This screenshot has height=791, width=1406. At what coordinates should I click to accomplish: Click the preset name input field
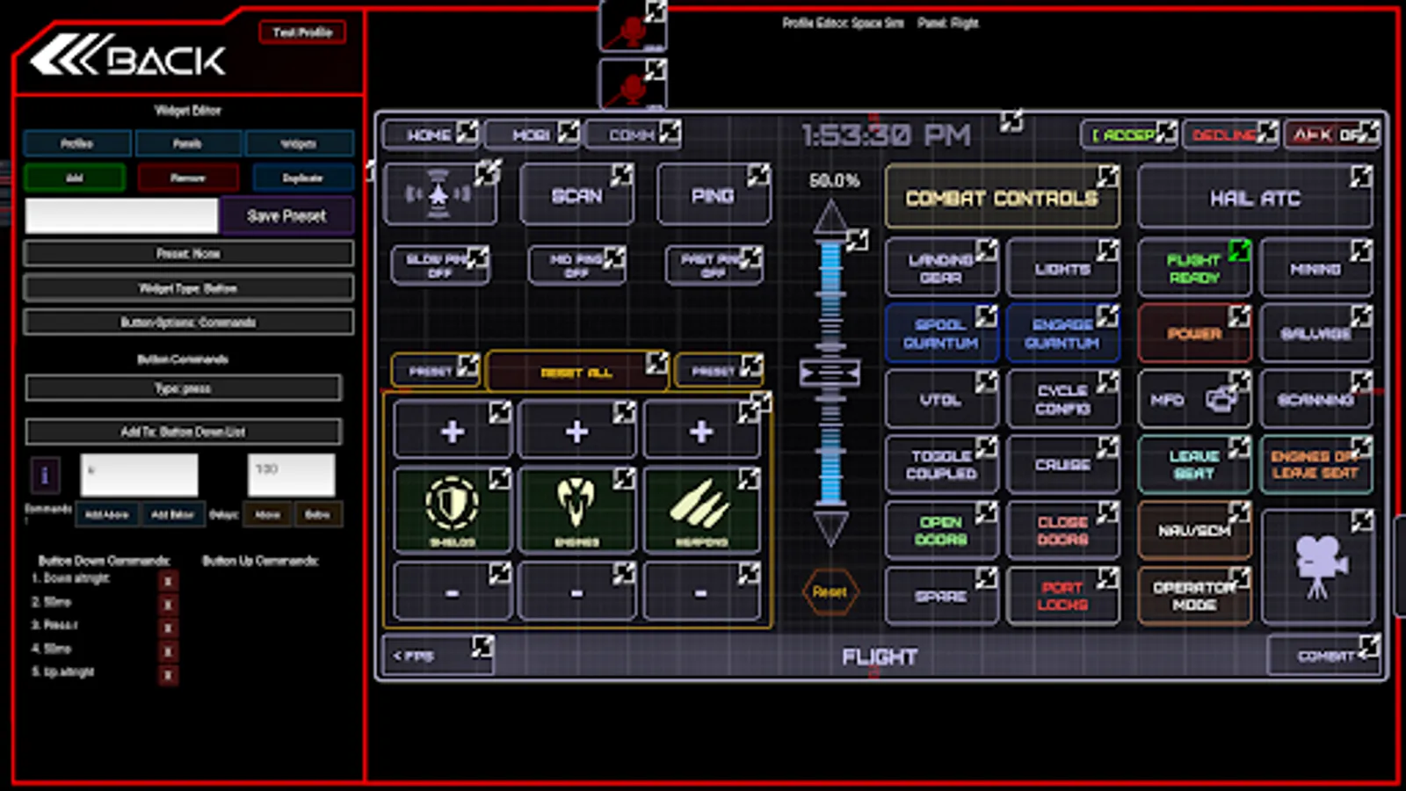pyautogui.click(x=121, y=215)
